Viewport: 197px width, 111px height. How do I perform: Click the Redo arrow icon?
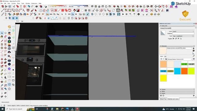pos(32,6)
